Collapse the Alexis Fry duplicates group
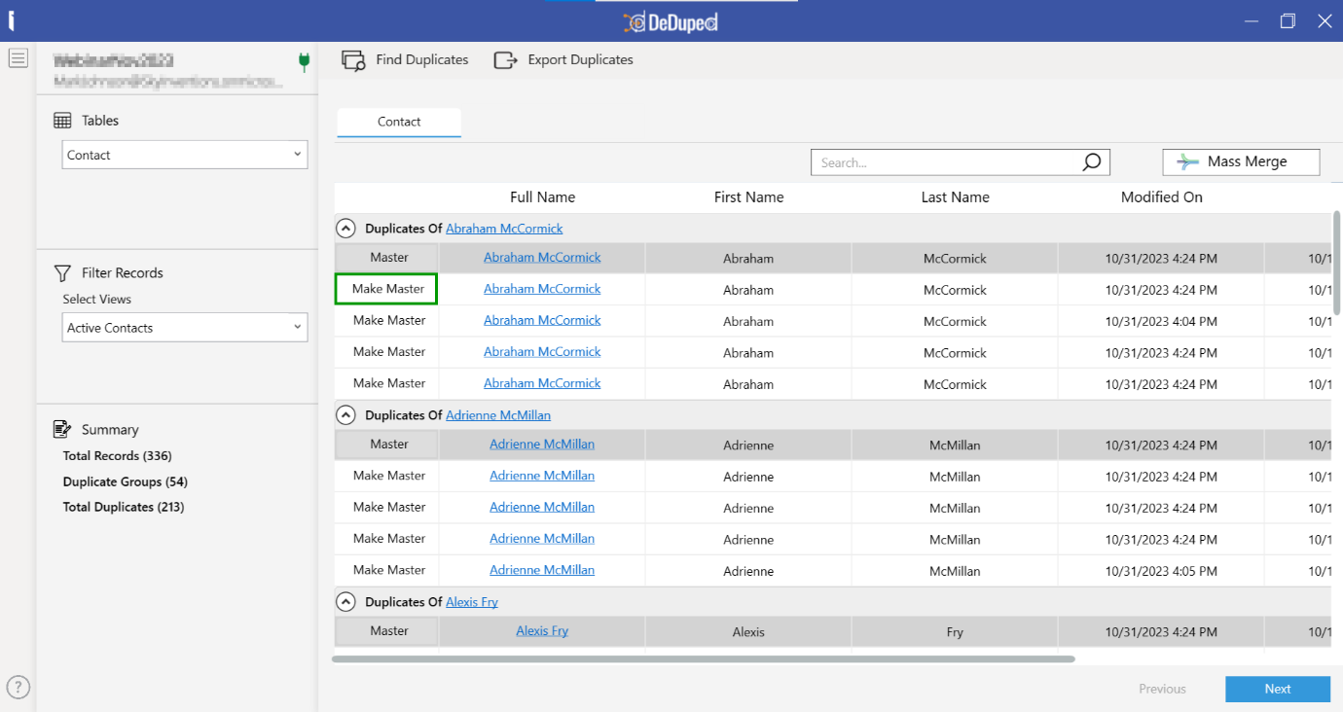This screenshot has width=1343, height=712. click(x=345, y=602)
